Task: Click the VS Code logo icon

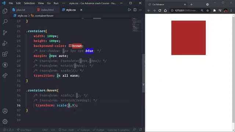Action: pyautogui.click(x=4, y=3)
